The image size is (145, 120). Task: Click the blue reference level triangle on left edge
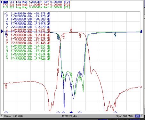[2, 31]
